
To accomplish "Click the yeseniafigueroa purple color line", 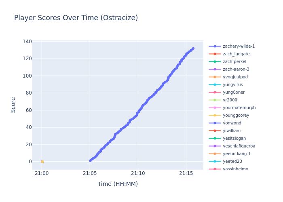I will 215,146.
